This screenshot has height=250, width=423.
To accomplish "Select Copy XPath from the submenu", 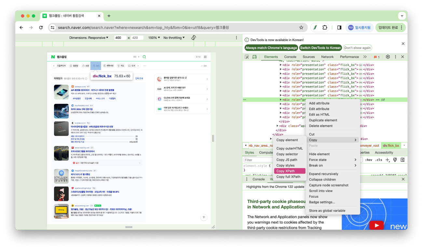I will 290,171.
